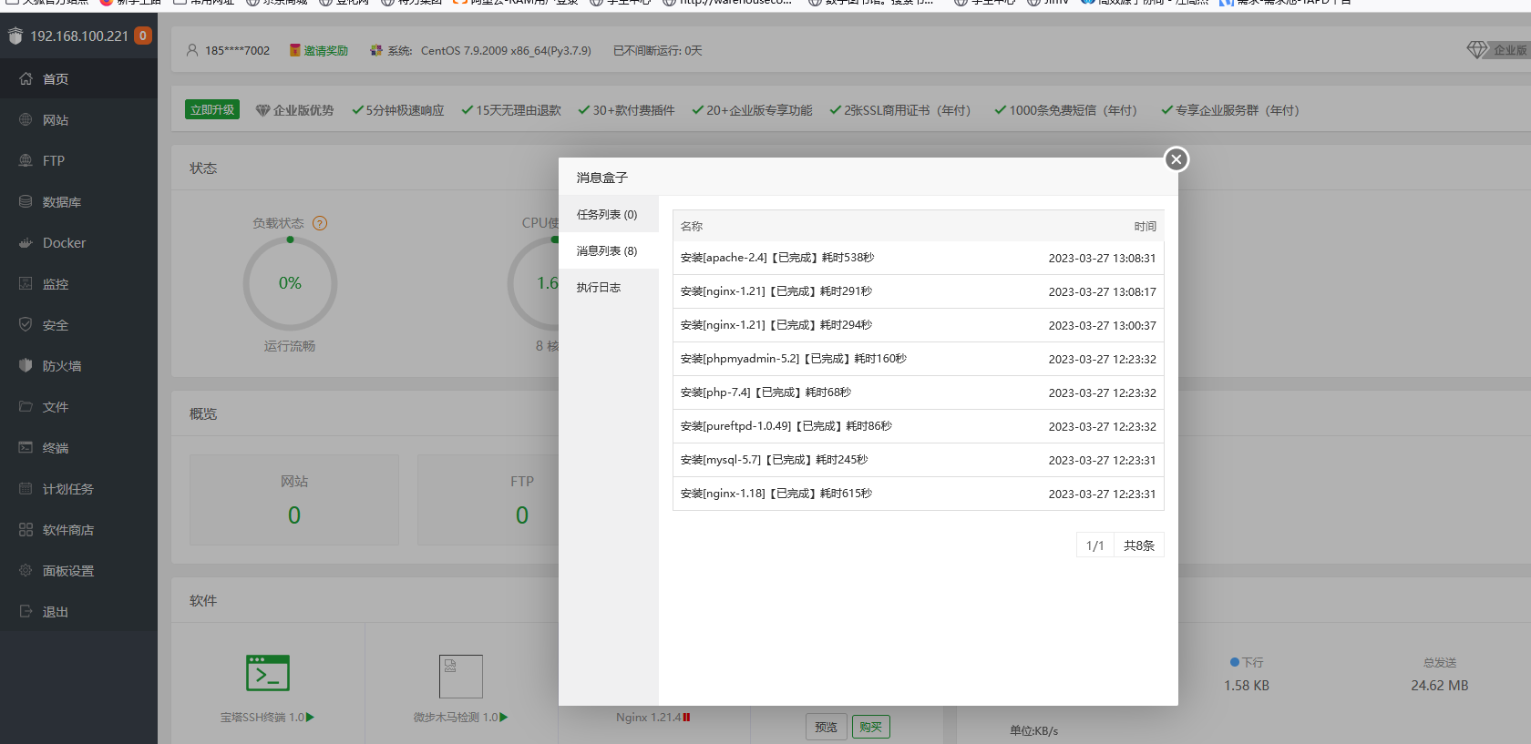Click the 监控 monitor icon
The height and width of the screenshot is (744, 1531).
(26, 283)
